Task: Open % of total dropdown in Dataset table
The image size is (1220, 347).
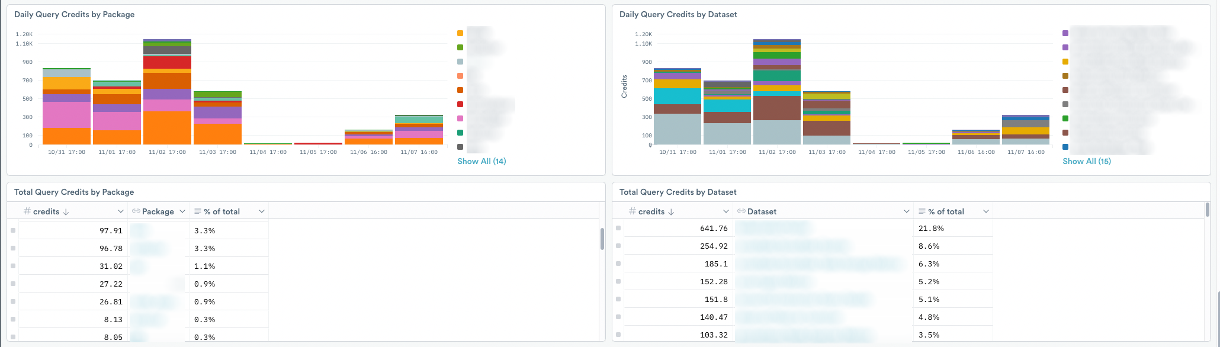Action: pyautogui.click(x=986, y=211)
